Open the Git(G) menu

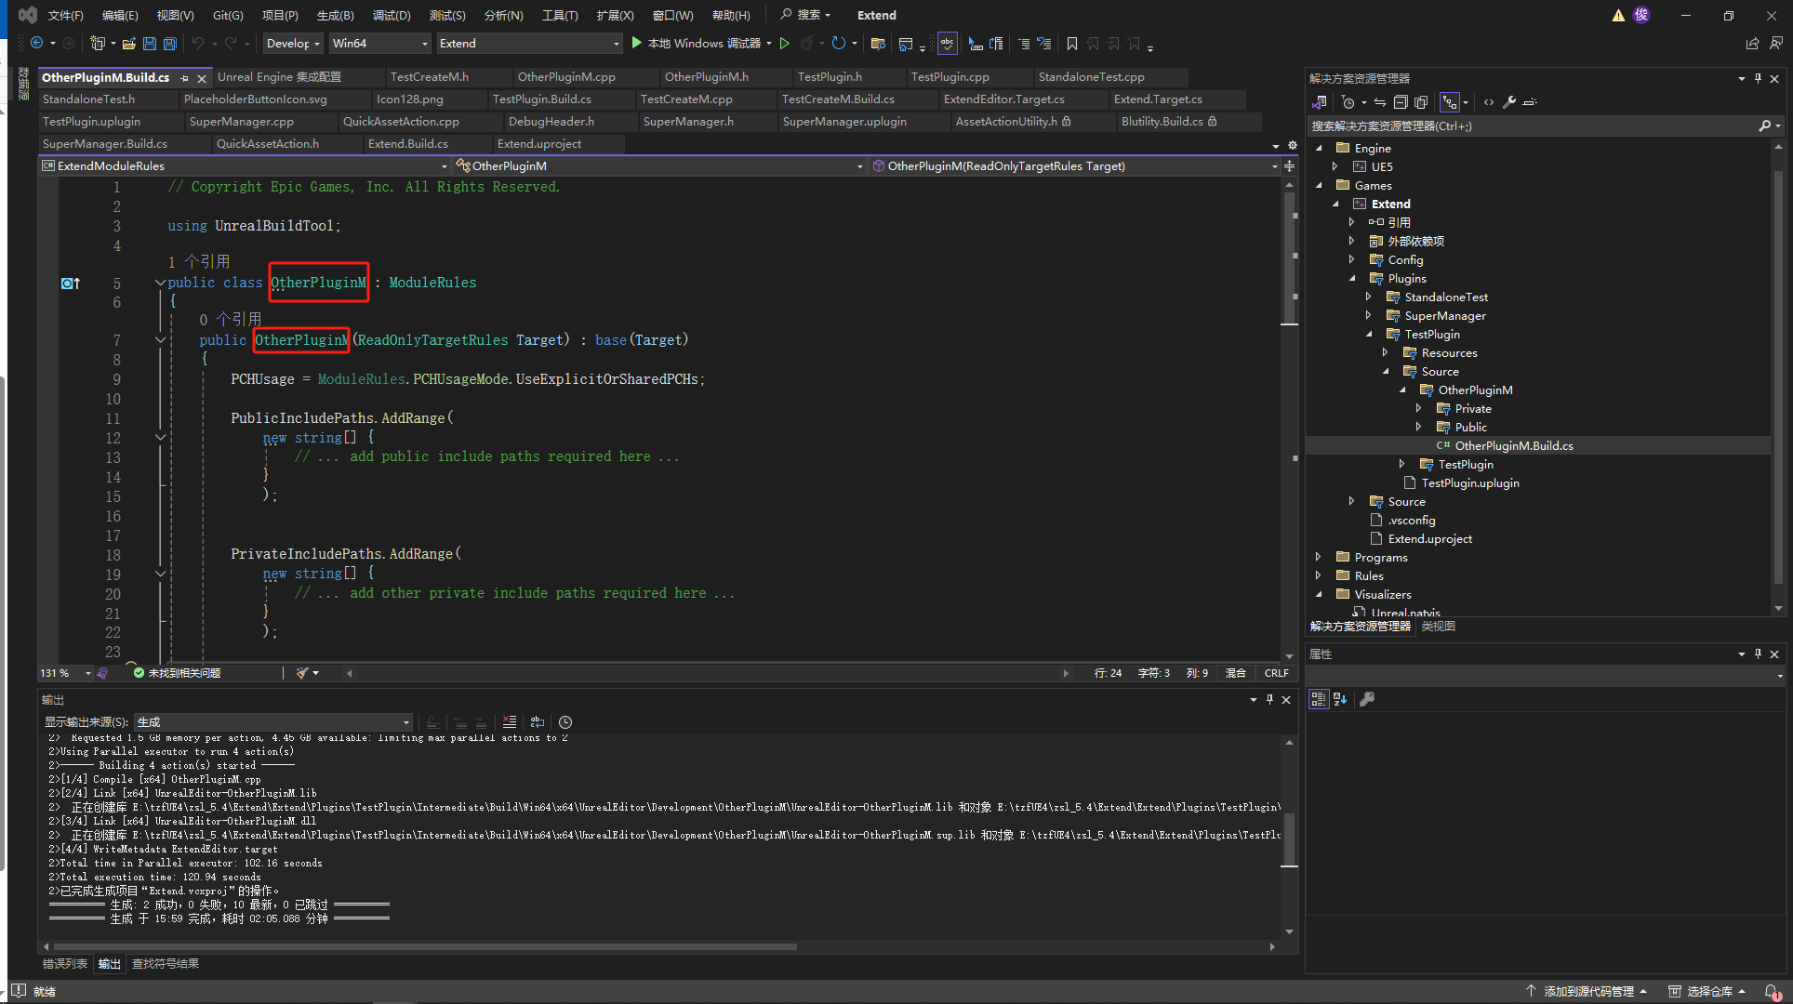click(227, 15)
